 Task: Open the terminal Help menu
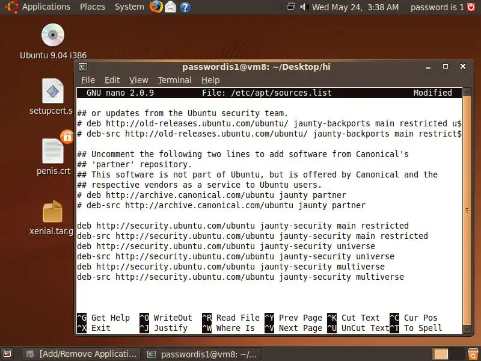tap(210, 80)
